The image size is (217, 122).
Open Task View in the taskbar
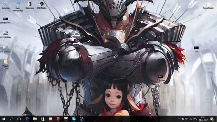[x=19, y=119]
